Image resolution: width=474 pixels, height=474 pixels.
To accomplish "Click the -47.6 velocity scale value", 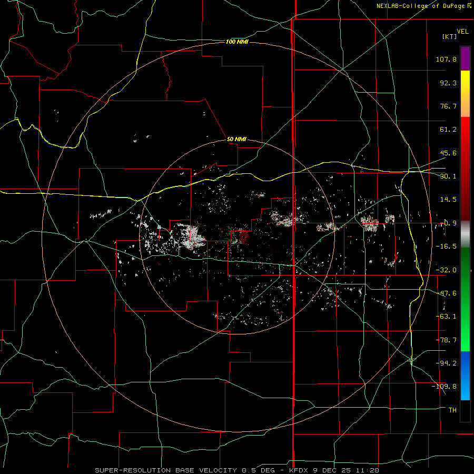I will coord(446,293).
